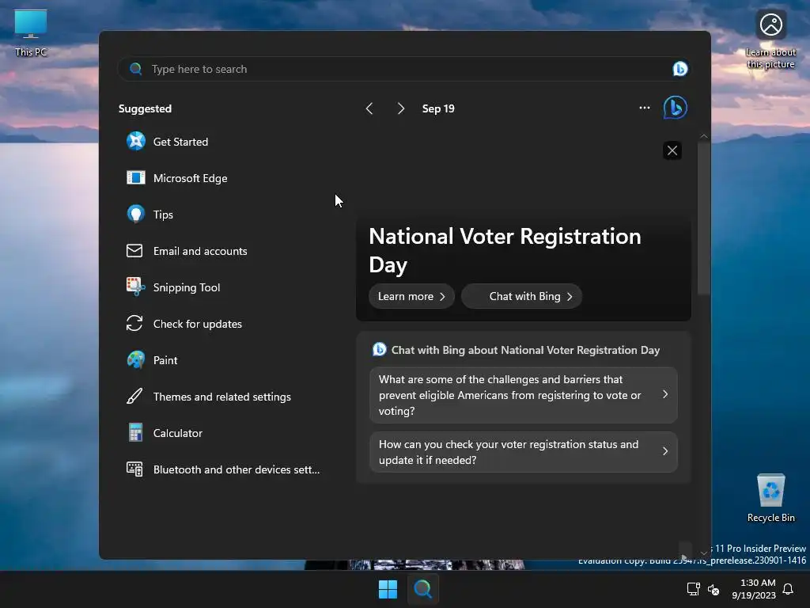Open Themes and related settings brush icon

(x=134, y=396)
